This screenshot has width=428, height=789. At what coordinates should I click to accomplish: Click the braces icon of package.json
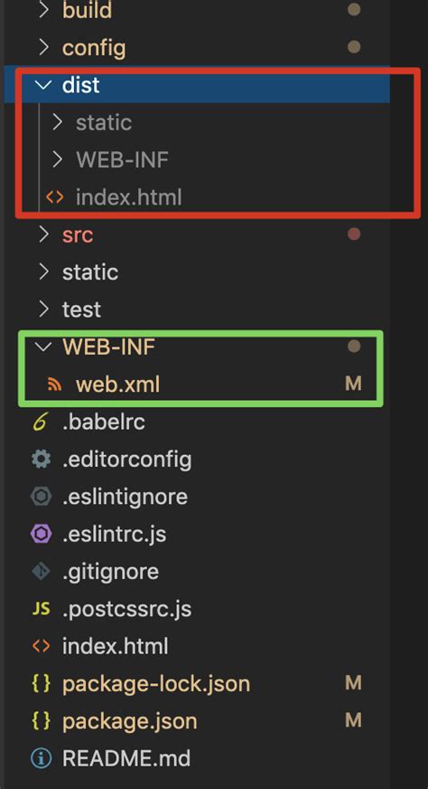[x=42, y=721]
